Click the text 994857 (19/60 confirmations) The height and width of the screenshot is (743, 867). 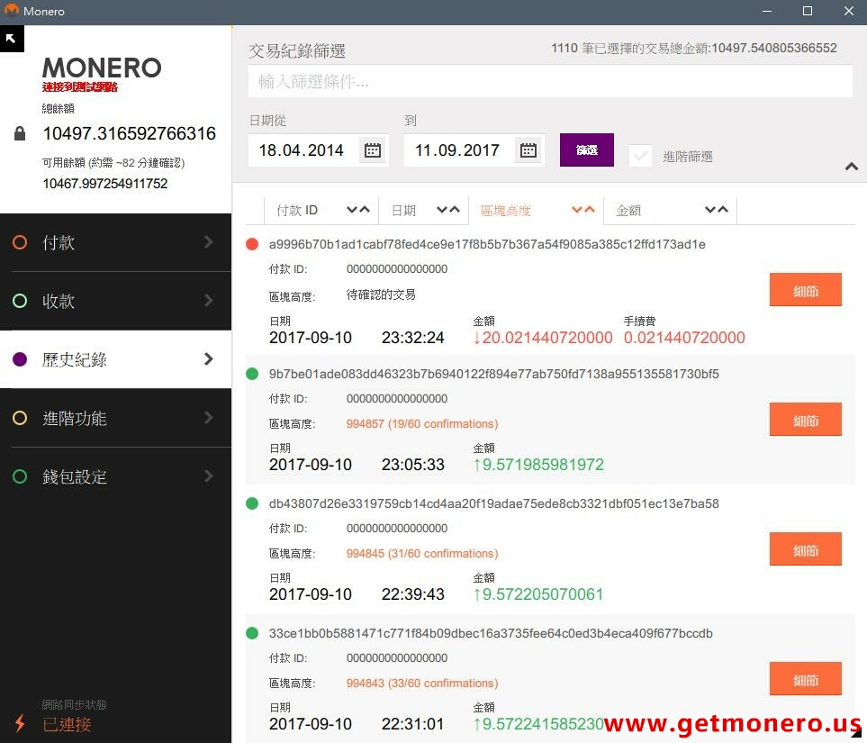pos(422,424)
